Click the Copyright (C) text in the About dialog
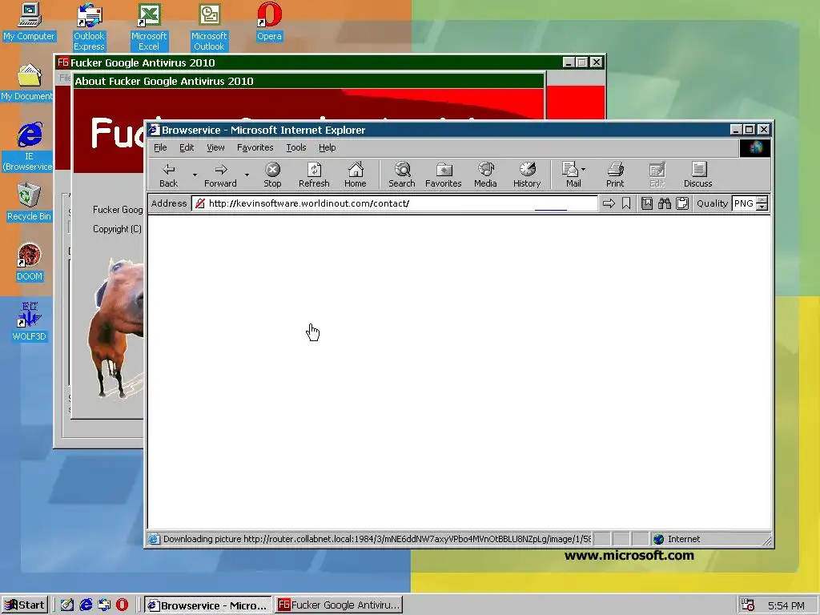 117,229
